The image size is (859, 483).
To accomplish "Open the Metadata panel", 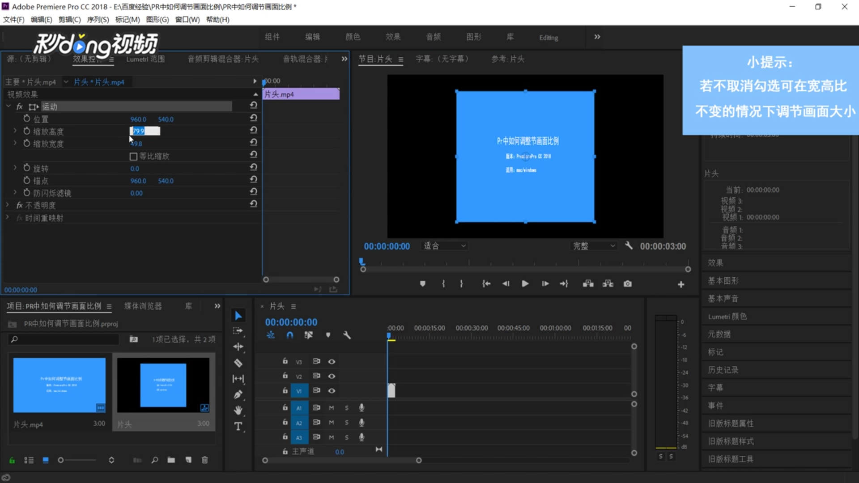I will pos(719,334).
